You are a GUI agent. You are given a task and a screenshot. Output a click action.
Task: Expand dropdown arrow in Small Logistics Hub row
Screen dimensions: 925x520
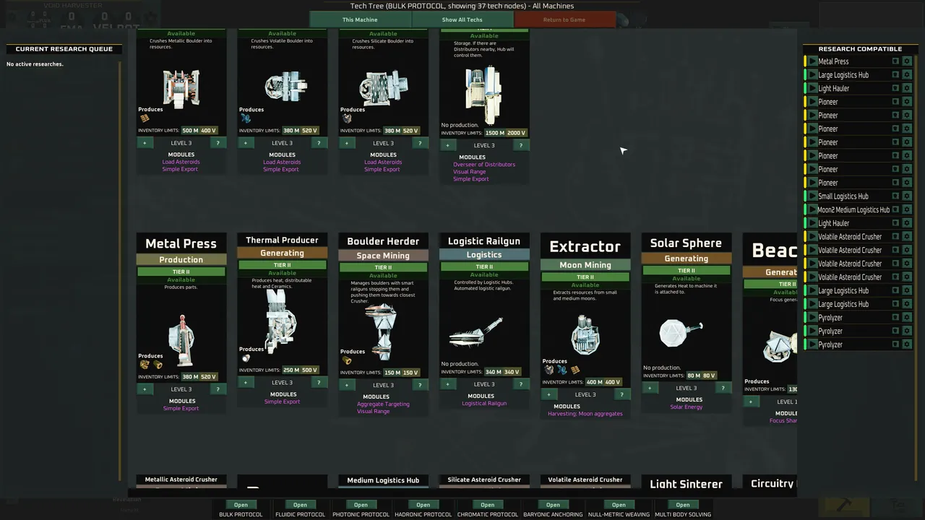pos(896,196)
